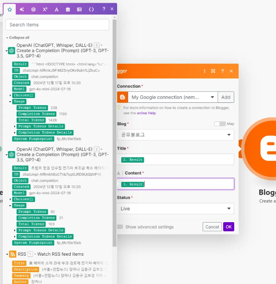Image resolution: width=276 pixels, height=284 pixels.
Task: Select ID pill with chatcmpl-AfRmkh8o value
Action: coord(16,174)
